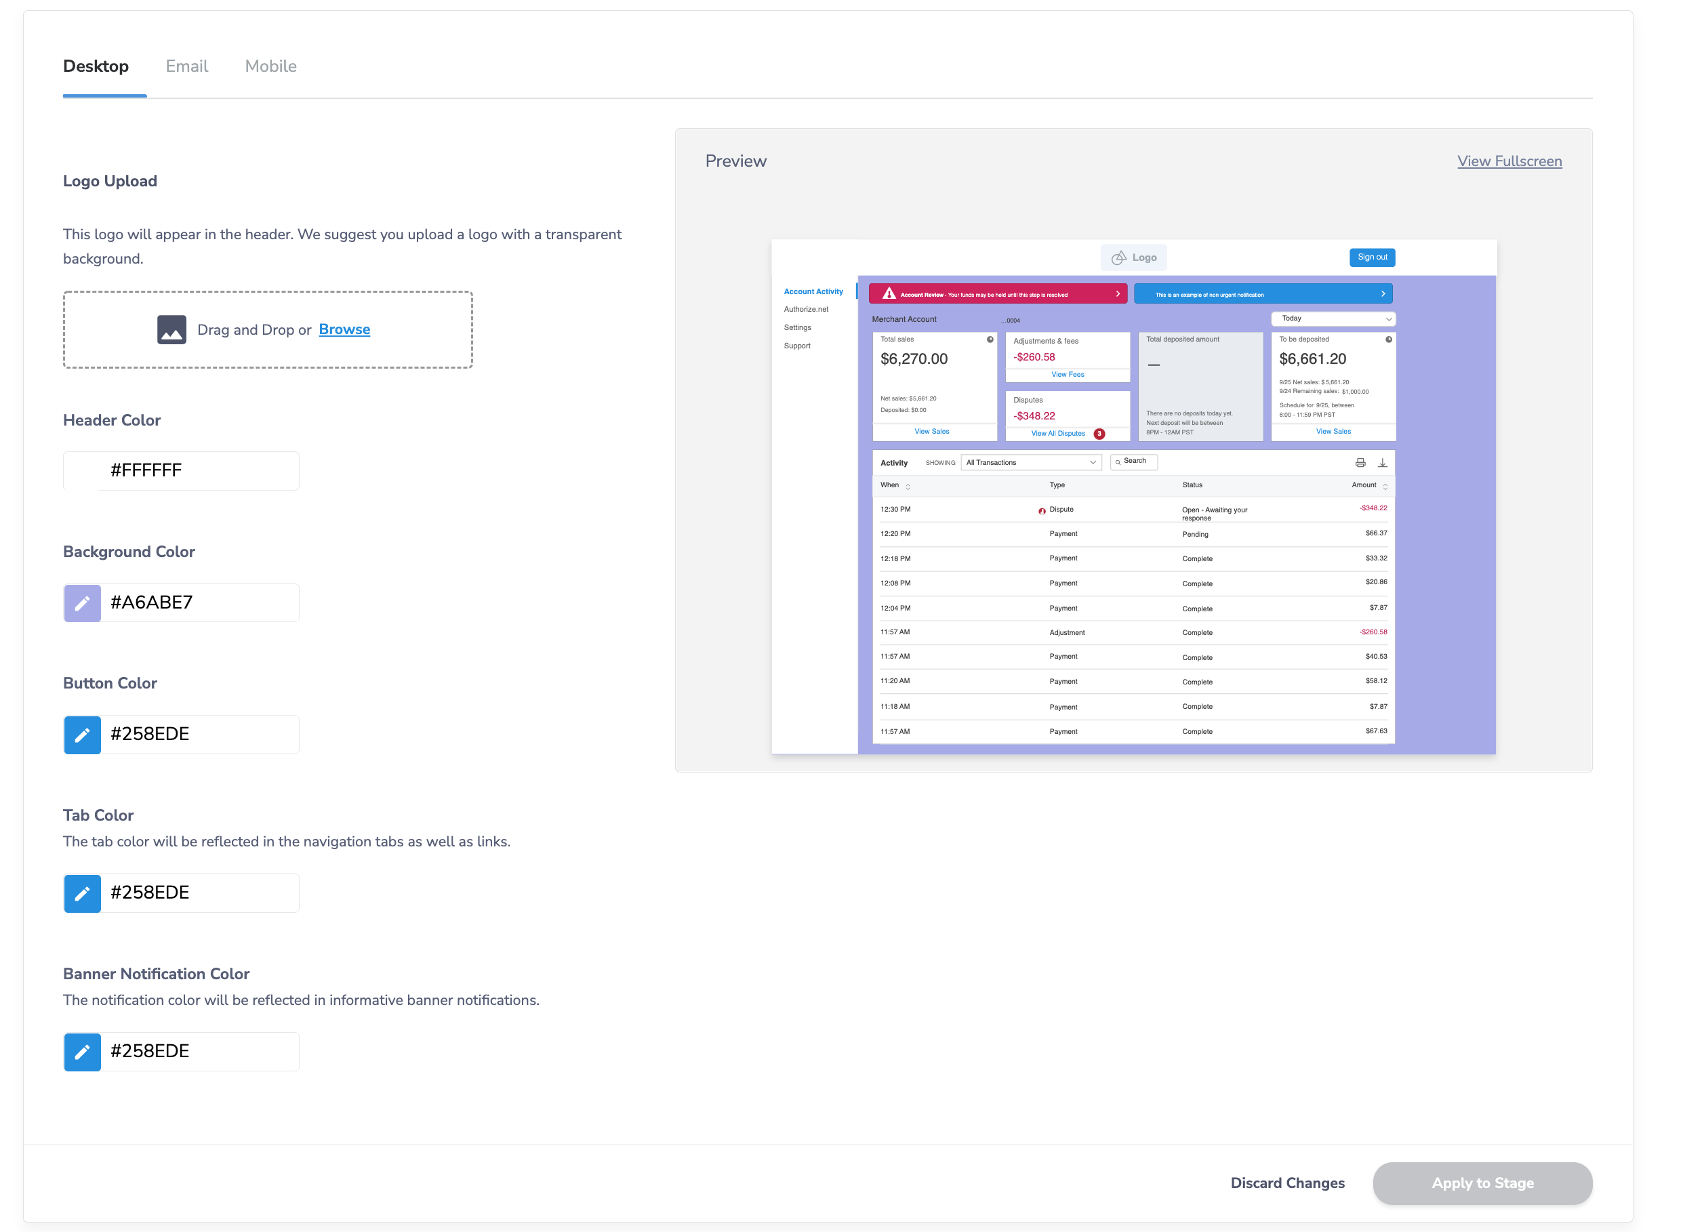Click Discard Changes button
The width and height of the screenshot is (1704, 1232).
1289,1183
